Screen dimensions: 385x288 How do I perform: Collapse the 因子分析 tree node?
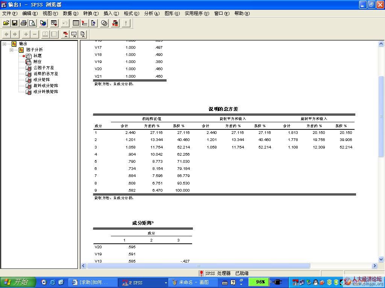pyautogui.click(x=12, y=50)
